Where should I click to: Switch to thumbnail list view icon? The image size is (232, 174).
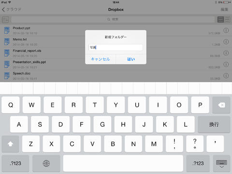[220, 19]
